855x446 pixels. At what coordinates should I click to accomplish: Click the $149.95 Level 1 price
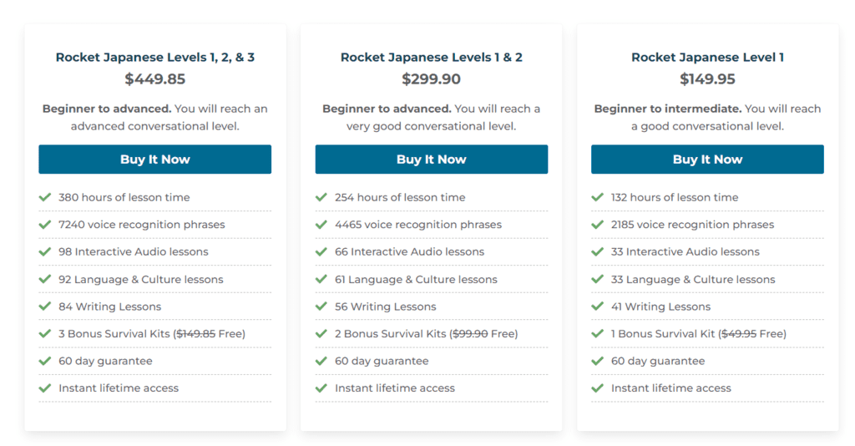tap(707, 79)
